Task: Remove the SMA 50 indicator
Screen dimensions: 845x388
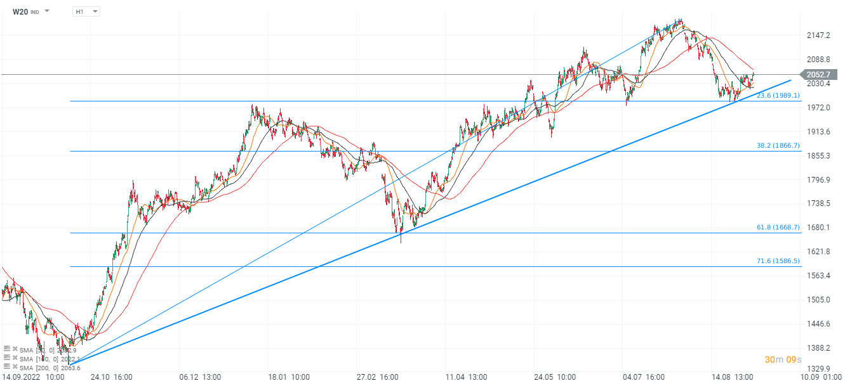Action: [x=15, y=349]
